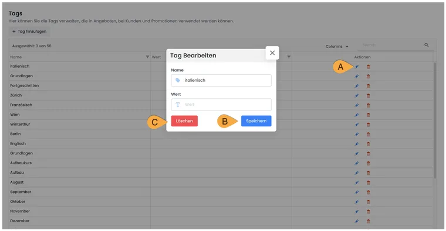Select the Berlin row name
The image size is (446, 231).
click(x=15, y=134)
